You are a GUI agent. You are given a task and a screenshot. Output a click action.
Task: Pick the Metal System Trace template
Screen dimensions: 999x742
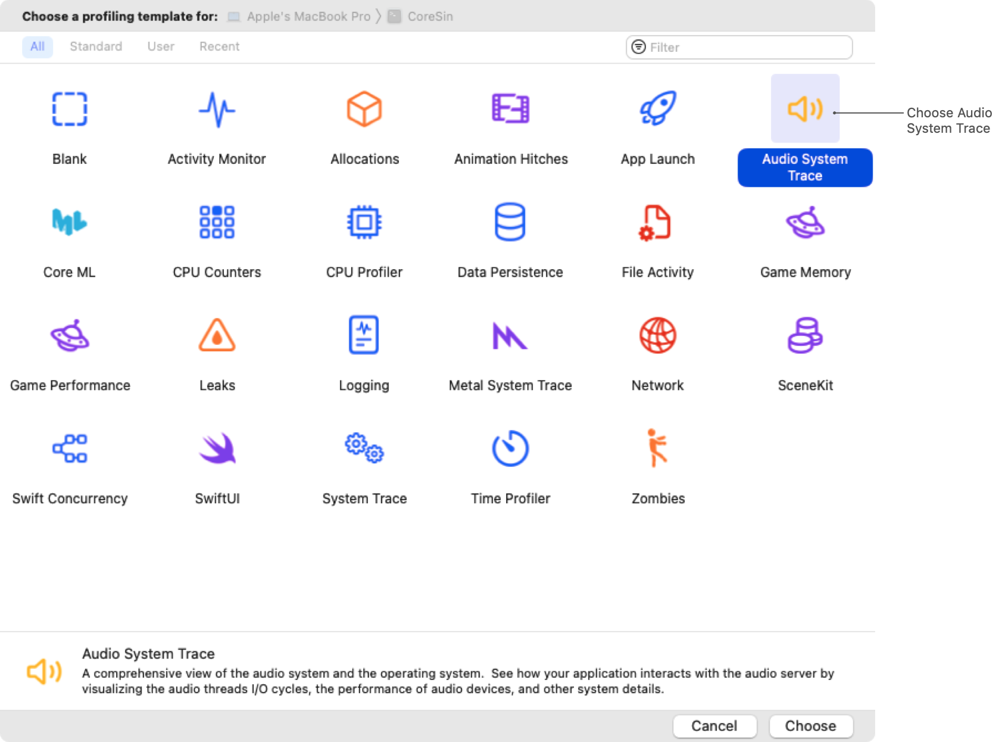[510, 336]
